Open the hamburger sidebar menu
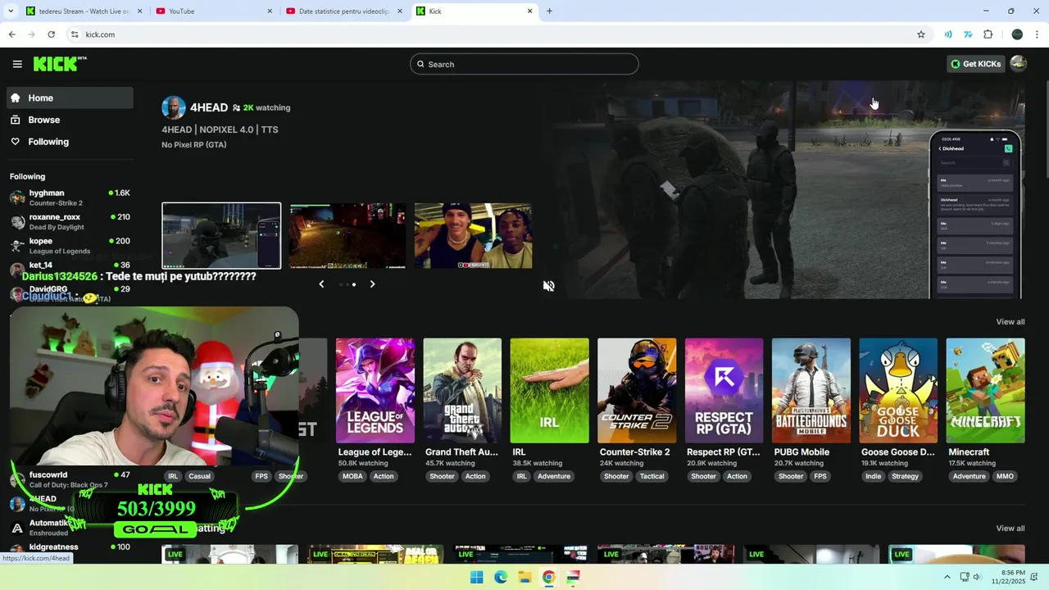The height and width of the screenshot is (590, 1049). tap(17, 64)
